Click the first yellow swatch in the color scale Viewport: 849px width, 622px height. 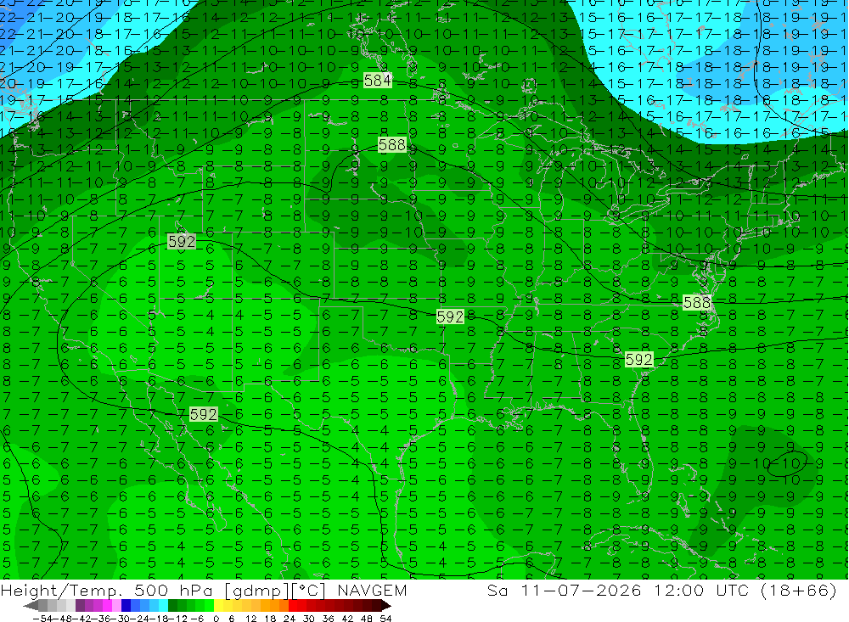click(218, 606)
